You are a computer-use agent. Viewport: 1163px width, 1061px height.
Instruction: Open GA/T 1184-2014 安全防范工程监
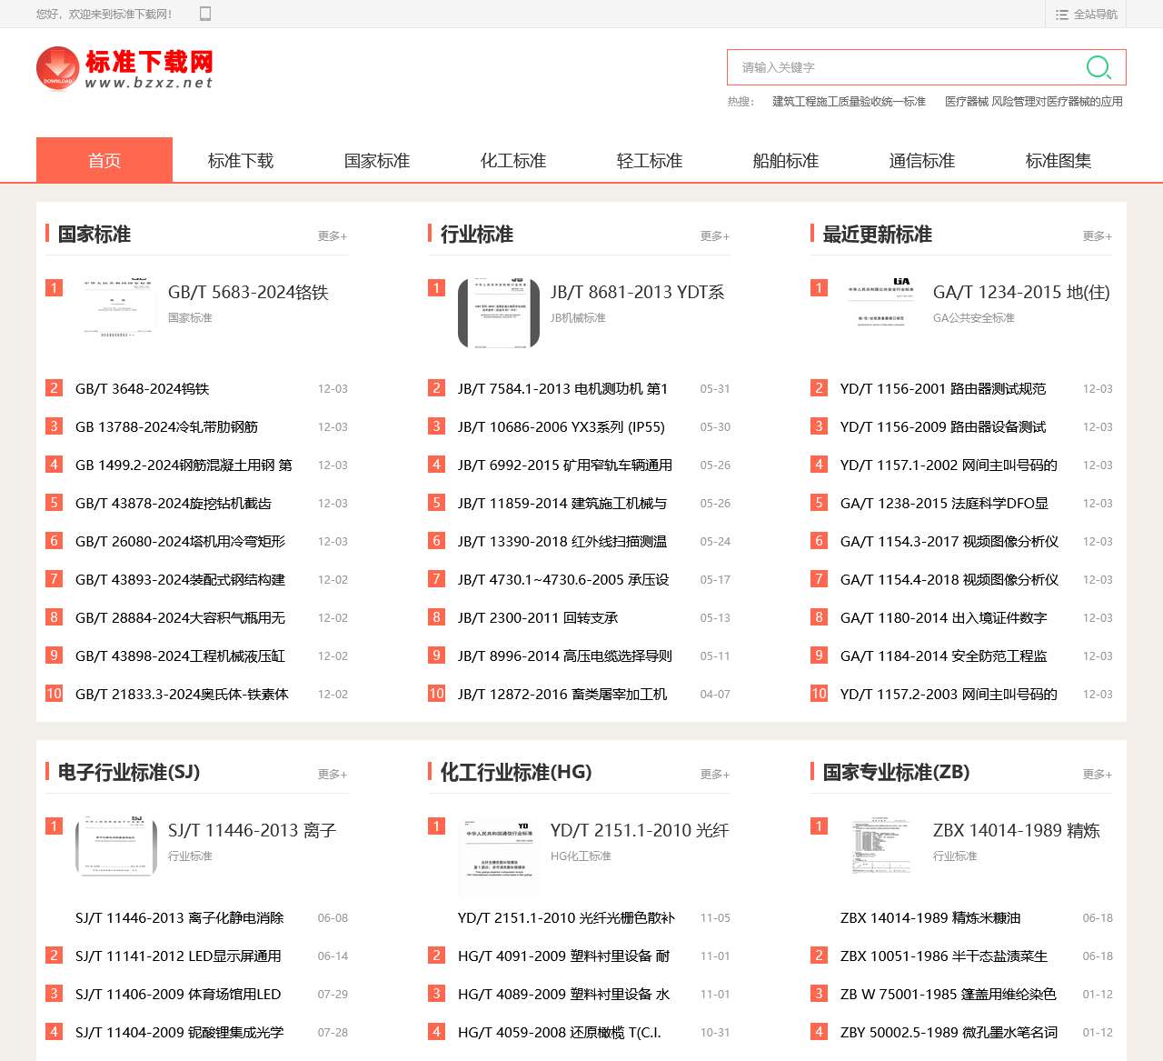point(944,656)
